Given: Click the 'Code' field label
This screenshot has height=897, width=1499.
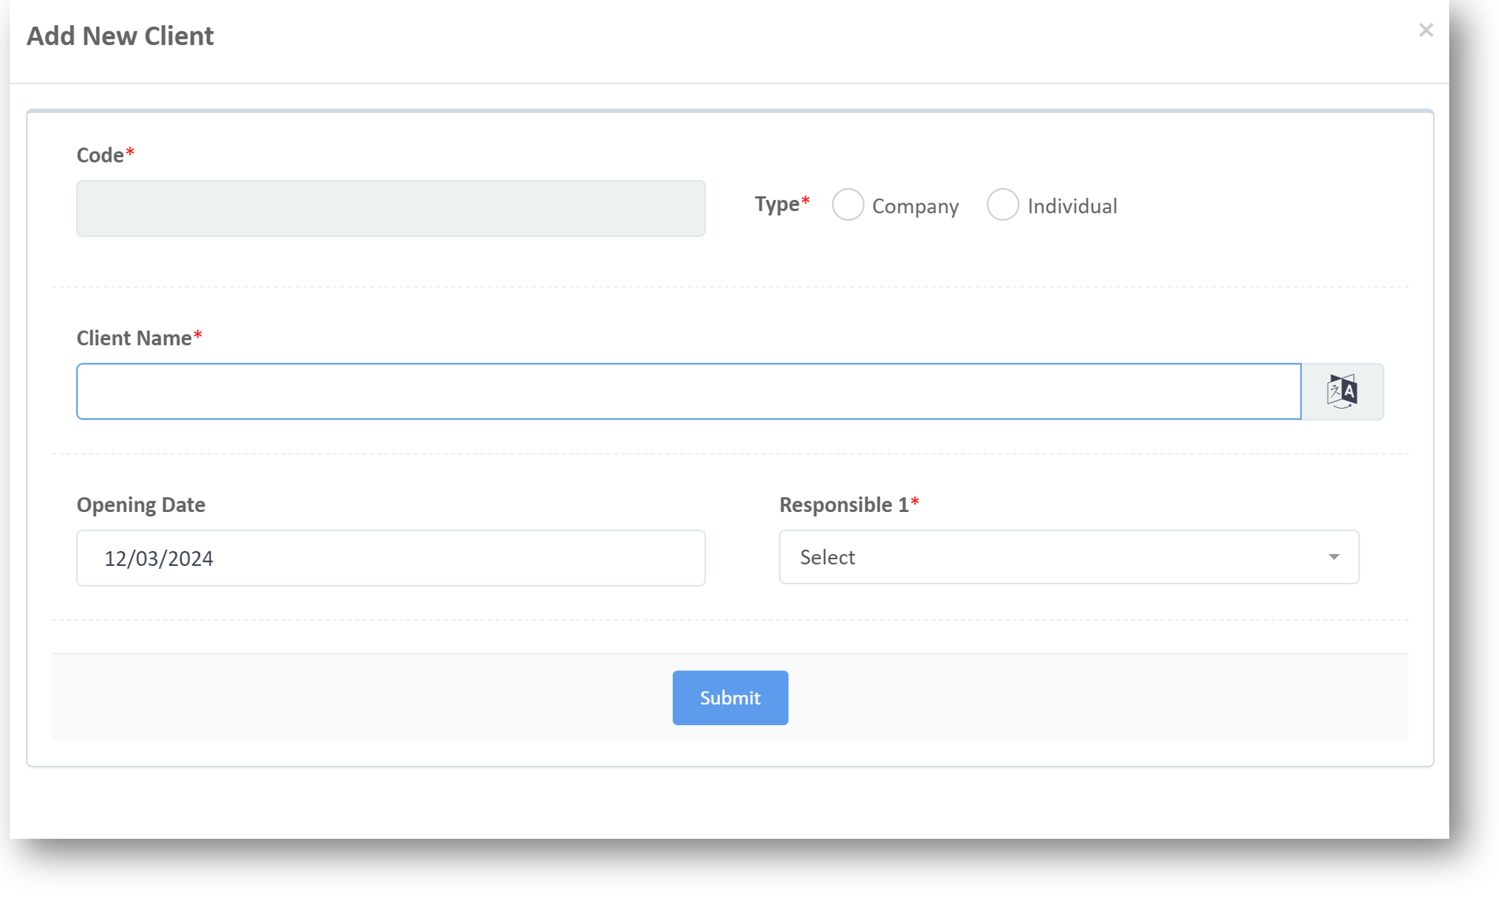Looking at the screenshot, I should tap(100, 155).
